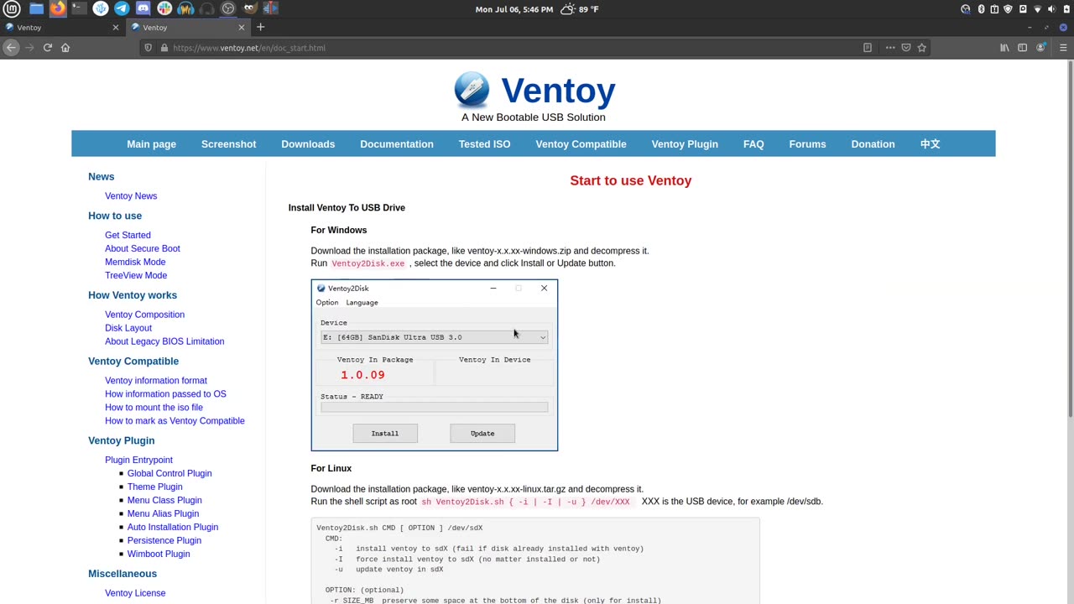Open the Auto Installation Plugin link

click(x=173, y=528)
